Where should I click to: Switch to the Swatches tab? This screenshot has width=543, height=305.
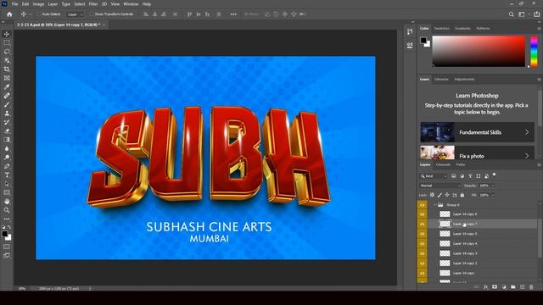coord(441,28)
